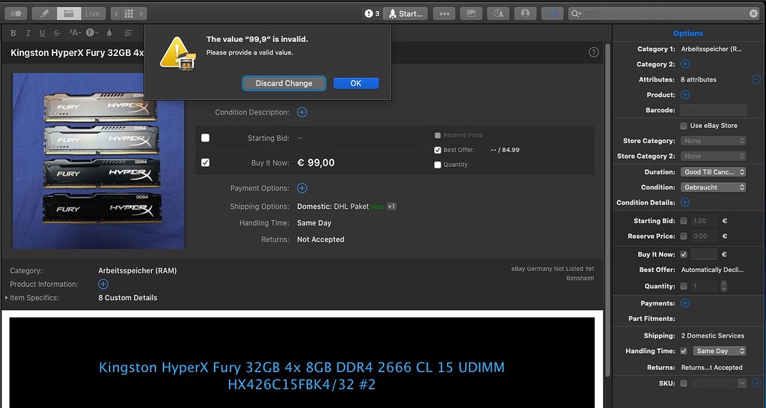
Task: Open the font size menu
Action: 75,33
